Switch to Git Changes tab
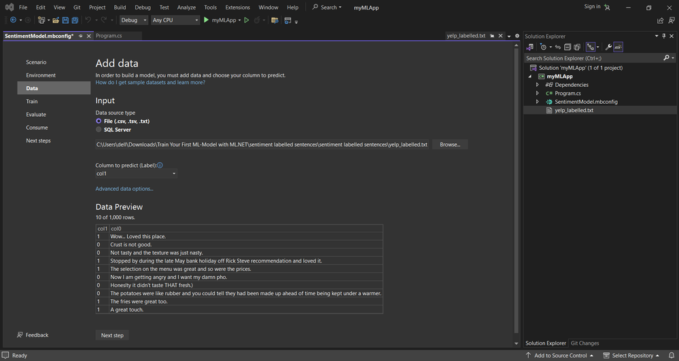The width and height of the screenshot is (679, 361). click(x=585, y=343)
